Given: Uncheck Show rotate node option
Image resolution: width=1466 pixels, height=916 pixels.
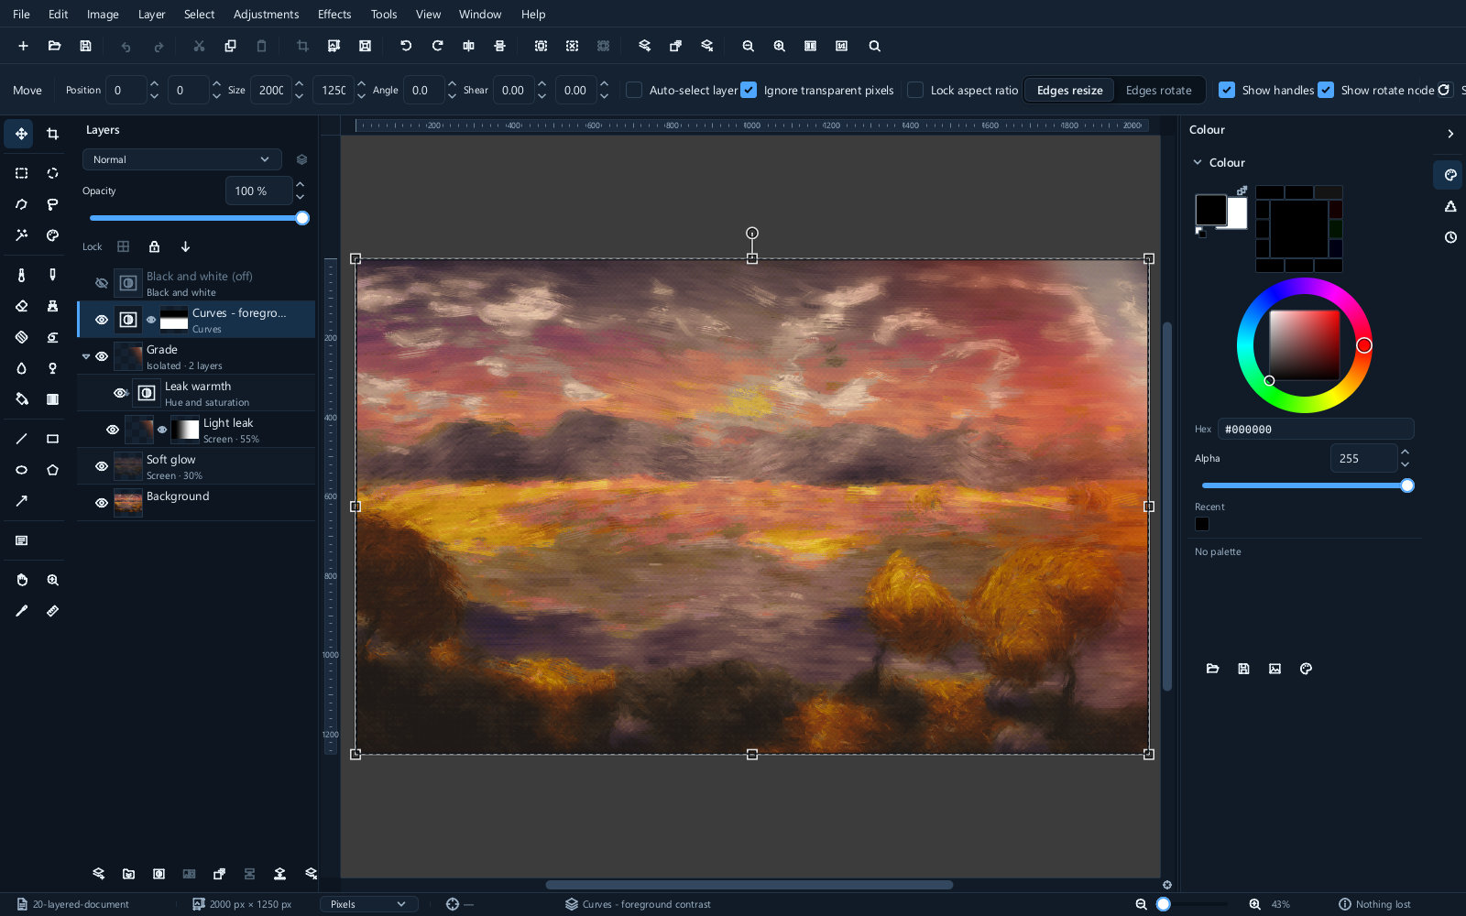Looking at the screenshot, I should (x=1326, y=90).
